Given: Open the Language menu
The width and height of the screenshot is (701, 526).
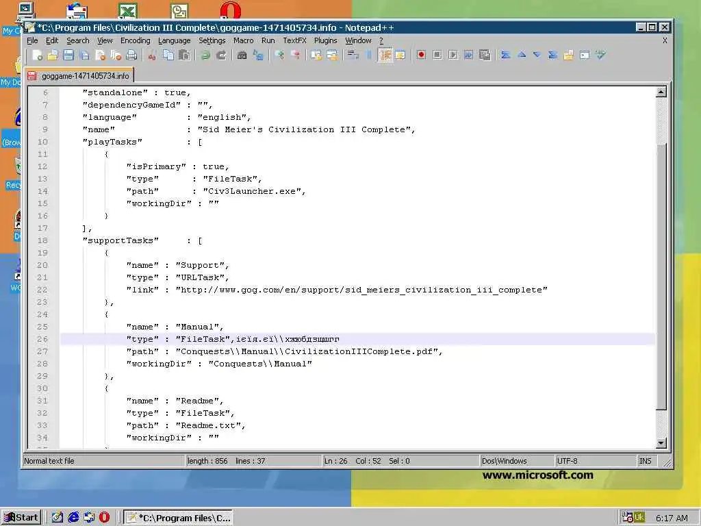Looking at the screenshot, I should (175, 40).
